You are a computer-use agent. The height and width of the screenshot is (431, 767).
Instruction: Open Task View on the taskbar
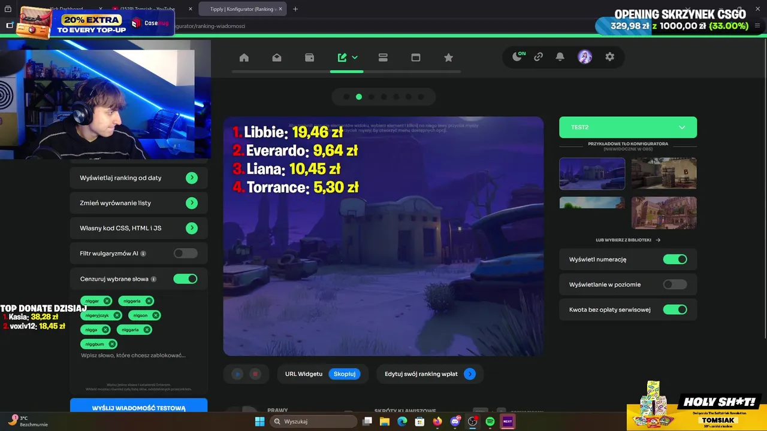[x=367, y=421]
